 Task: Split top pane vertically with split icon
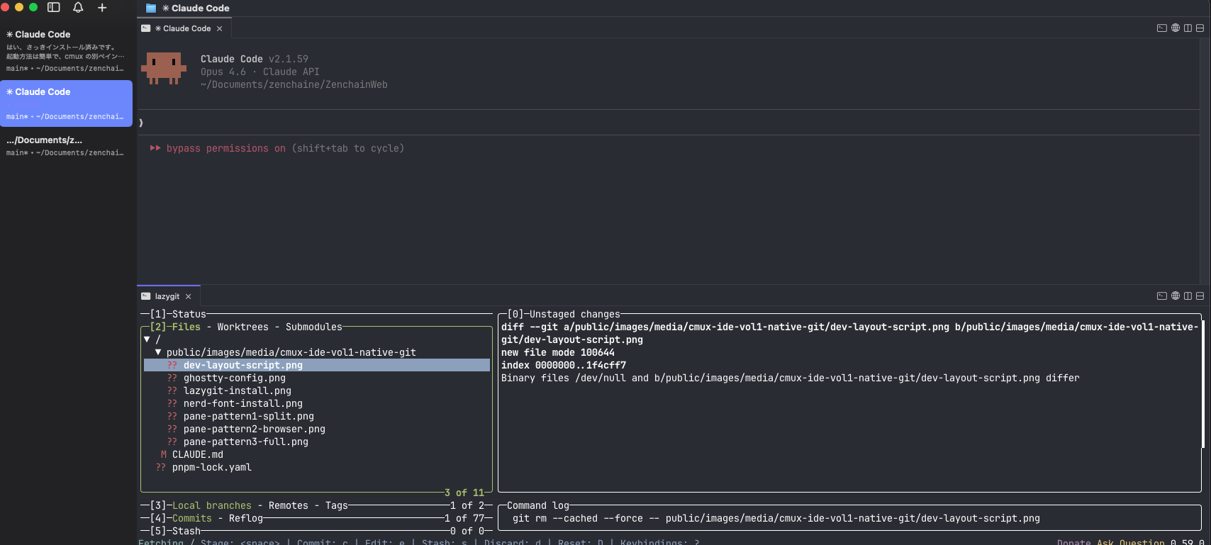1188,28
